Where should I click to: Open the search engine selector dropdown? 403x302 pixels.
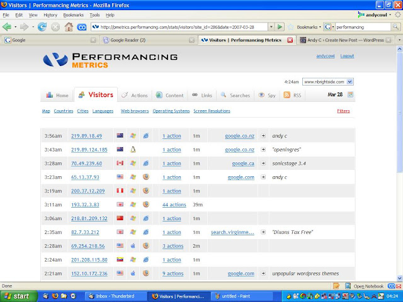329,26
